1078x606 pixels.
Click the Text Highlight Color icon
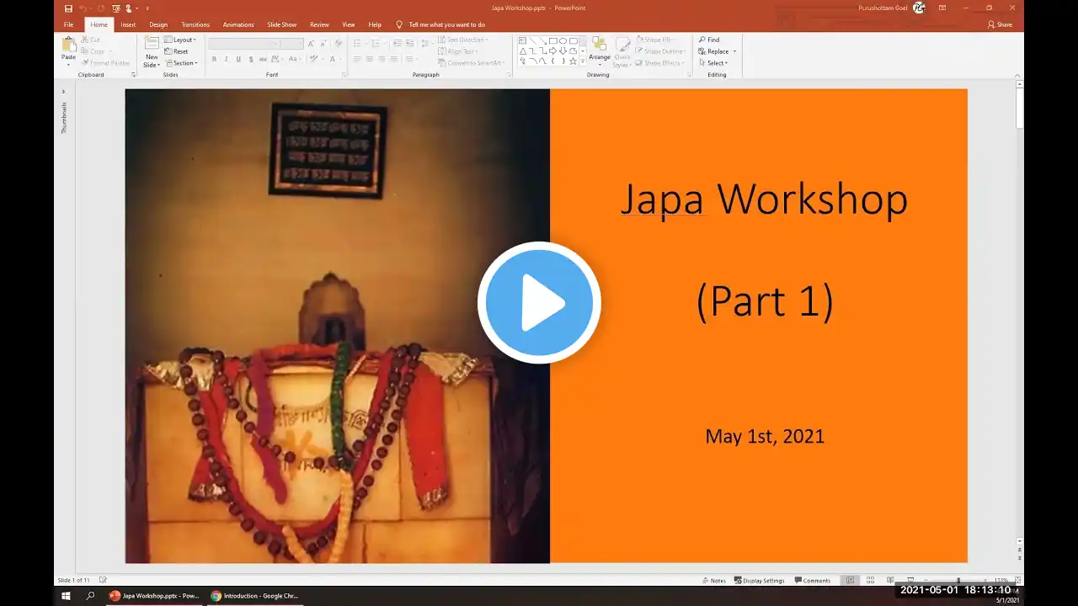click(x=315, y=59)
